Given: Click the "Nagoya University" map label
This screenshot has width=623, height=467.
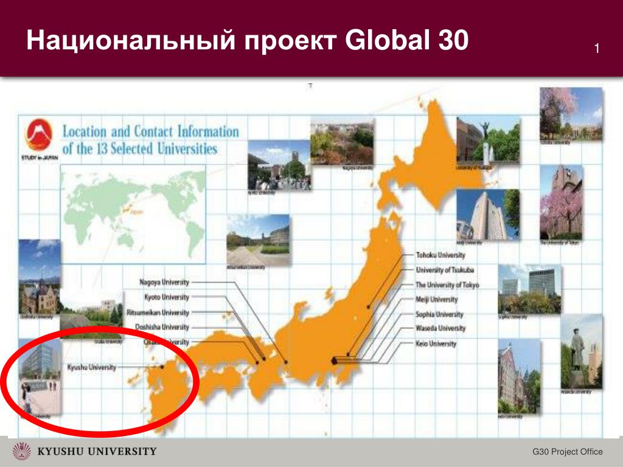Looking at the screenshot, I should [x=164, y=282].
